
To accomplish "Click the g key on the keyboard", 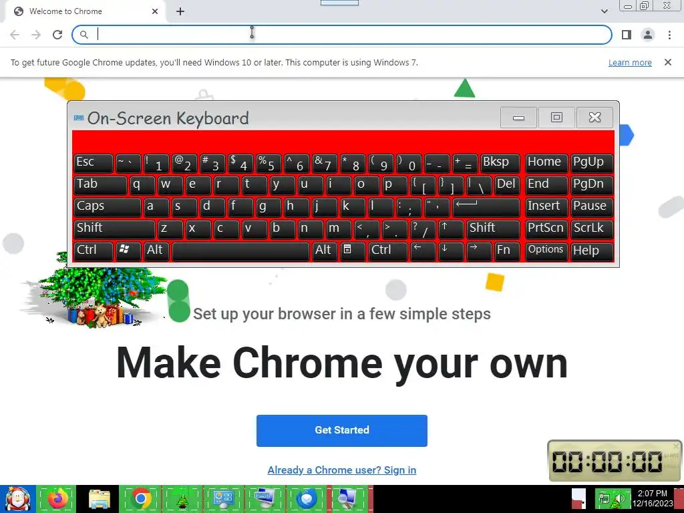I will click(x=269, y=207).
